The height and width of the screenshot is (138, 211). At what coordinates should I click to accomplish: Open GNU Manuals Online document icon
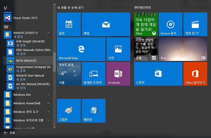[x=11, y=52]
